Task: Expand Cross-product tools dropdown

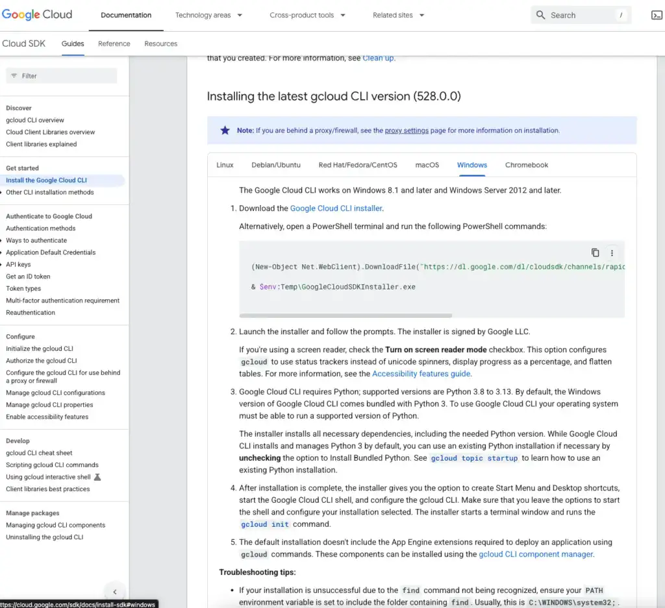Action: [343, 16]
